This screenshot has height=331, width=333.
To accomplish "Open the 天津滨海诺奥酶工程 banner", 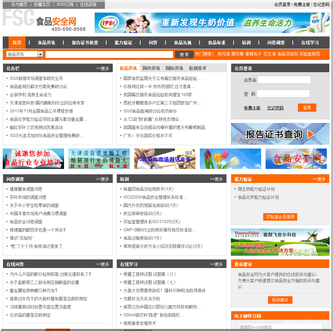I will point(99,159).
